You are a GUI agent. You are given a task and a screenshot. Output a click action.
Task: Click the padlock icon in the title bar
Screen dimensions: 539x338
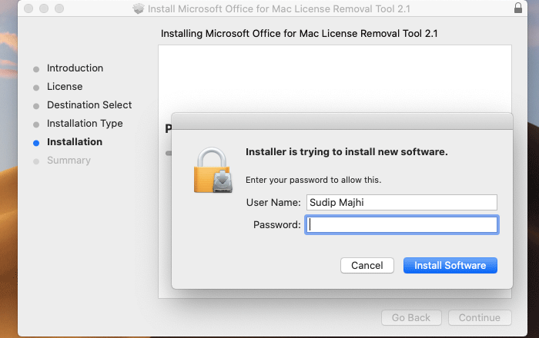pyautogui.click(x=517, y=8)
